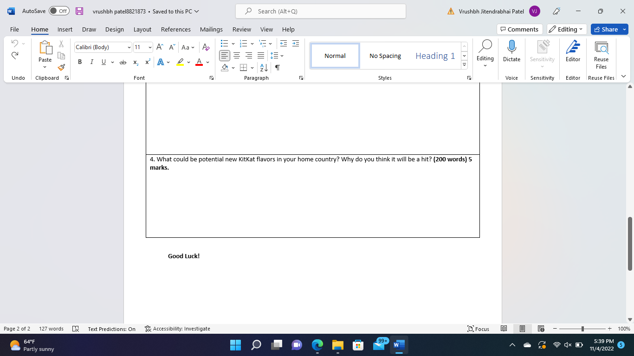Open Change Case Aa dropdown

(188, 47)
